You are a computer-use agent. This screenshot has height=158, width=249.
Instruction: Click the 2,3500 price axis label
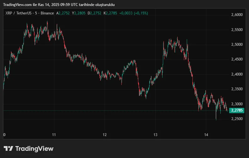click(237, 89)
